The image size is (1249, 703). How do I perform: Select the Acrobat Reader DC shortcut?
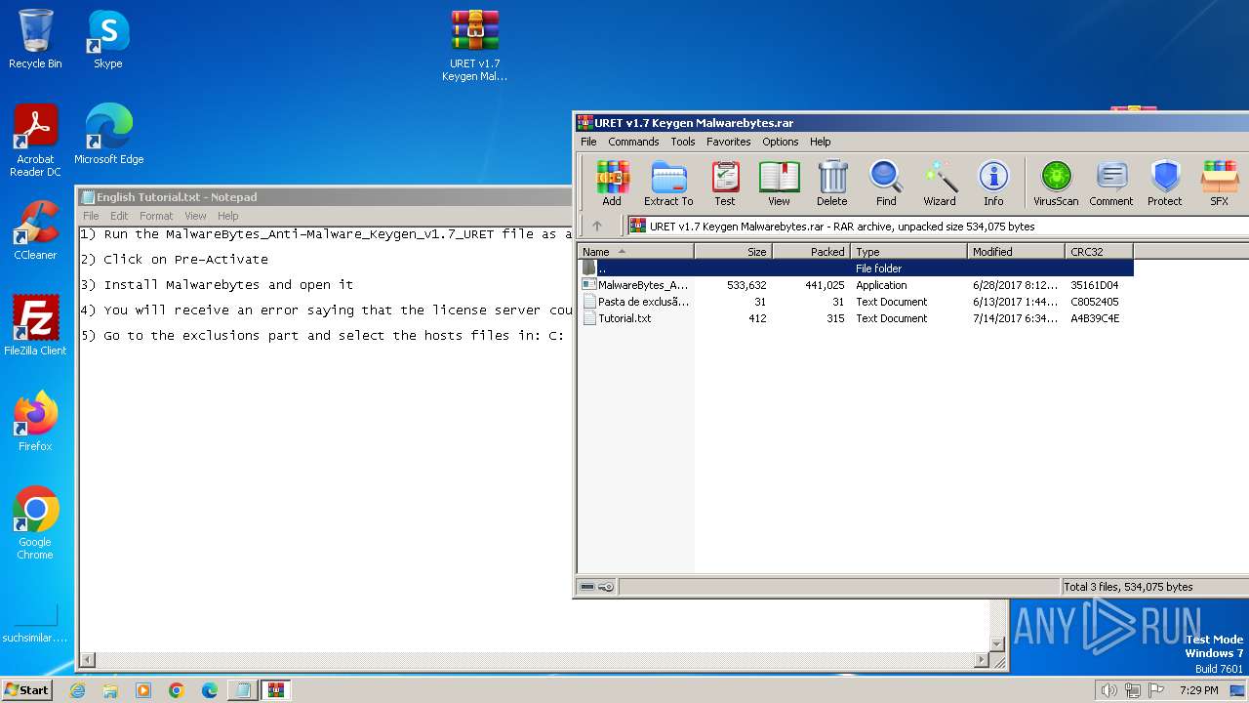[35, 142]
